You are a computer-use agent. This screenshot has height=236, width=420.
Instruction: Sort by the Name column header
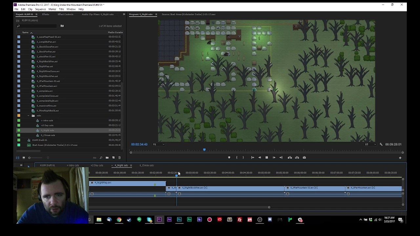tap(25, 32)
